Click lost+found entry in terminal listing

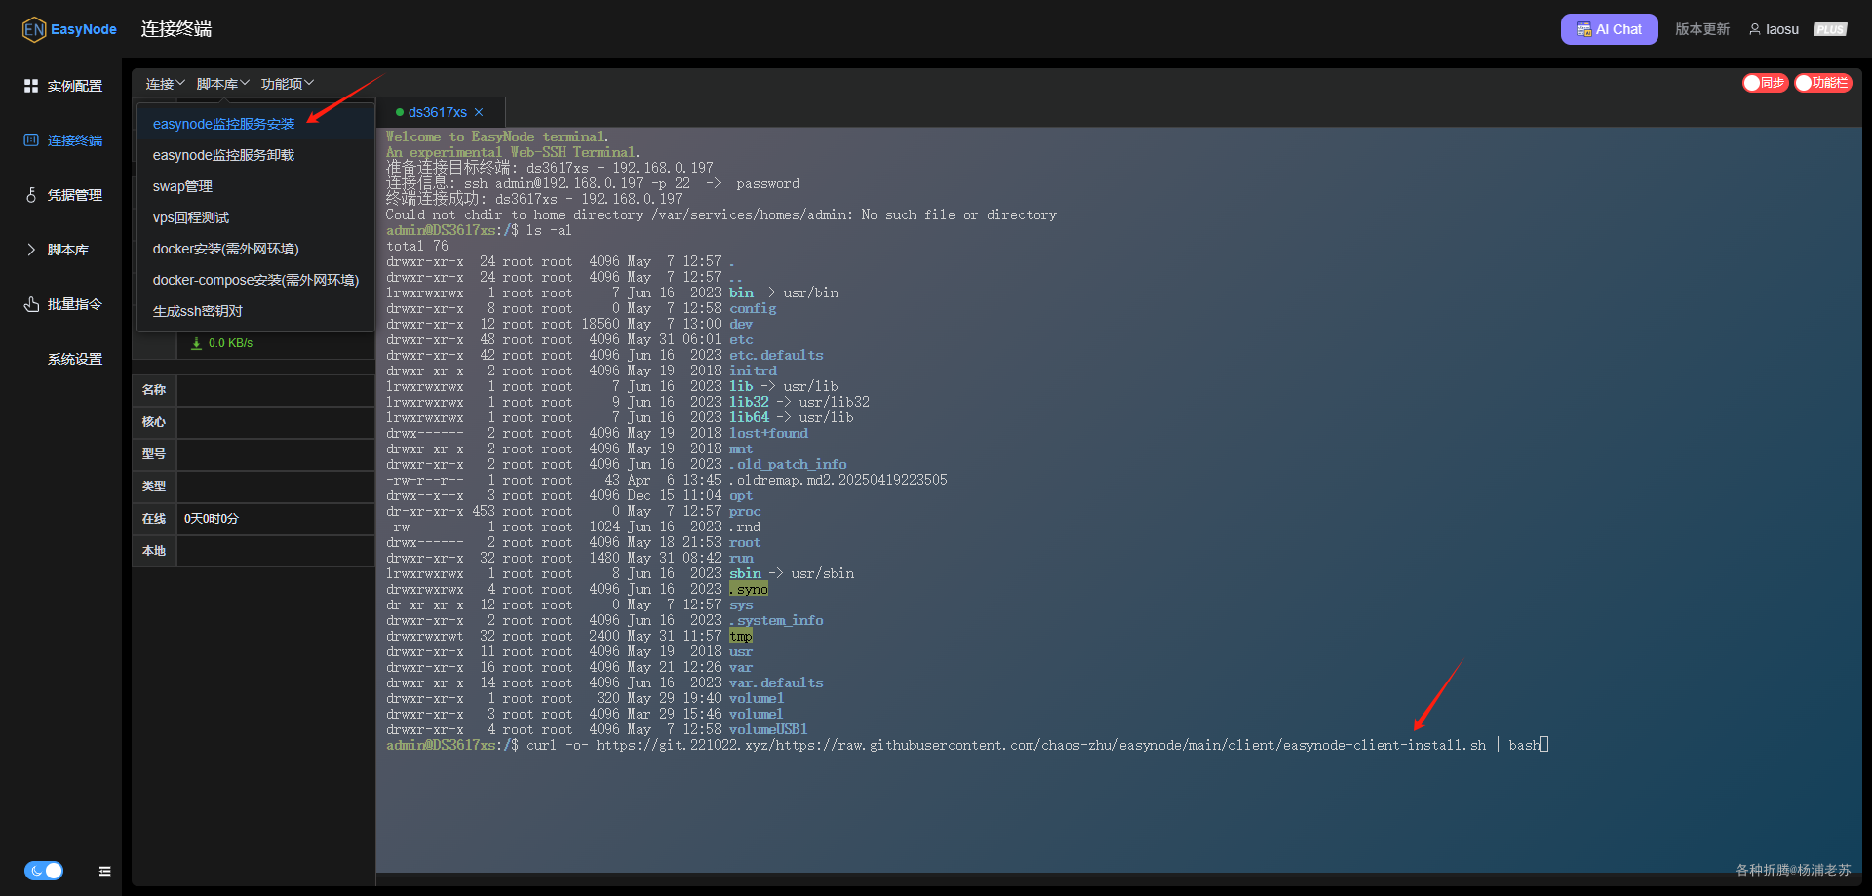click(x=768, y=433)
